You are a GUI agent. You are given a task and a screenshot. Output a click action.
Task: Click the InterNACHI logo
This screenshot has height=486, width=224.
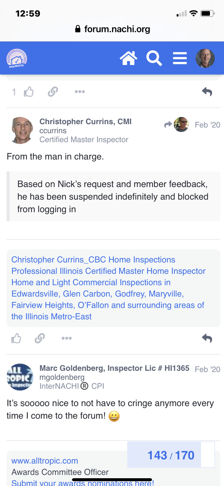[x=17, y=58]
